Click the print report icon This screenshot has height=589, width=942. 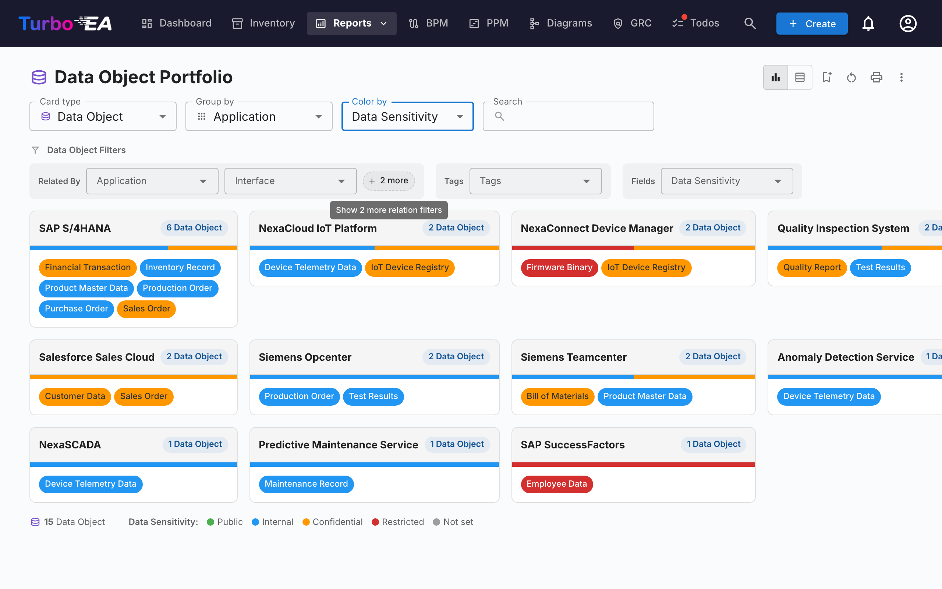(x=876, y=77)
